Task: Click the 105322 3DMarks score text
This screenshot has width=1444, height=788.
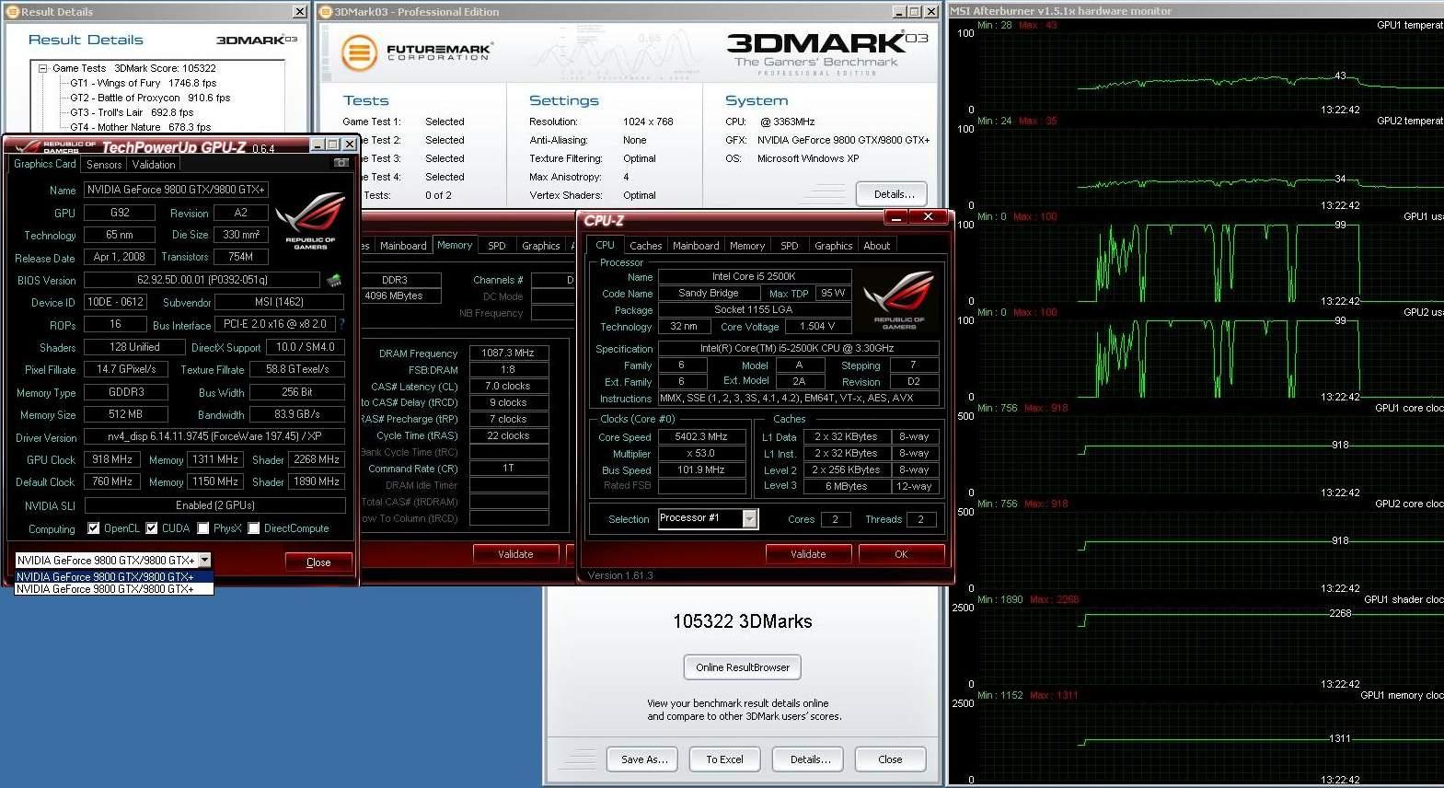Action: click(743, 621)
